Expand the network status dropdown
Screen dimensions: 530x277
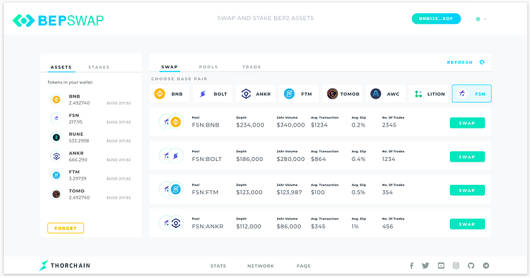point(482,19)
